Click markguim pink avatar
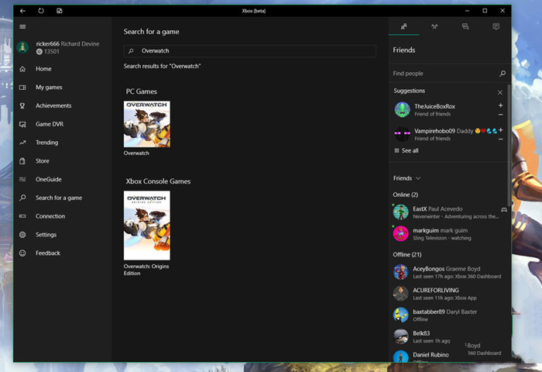 click(400, 233)
